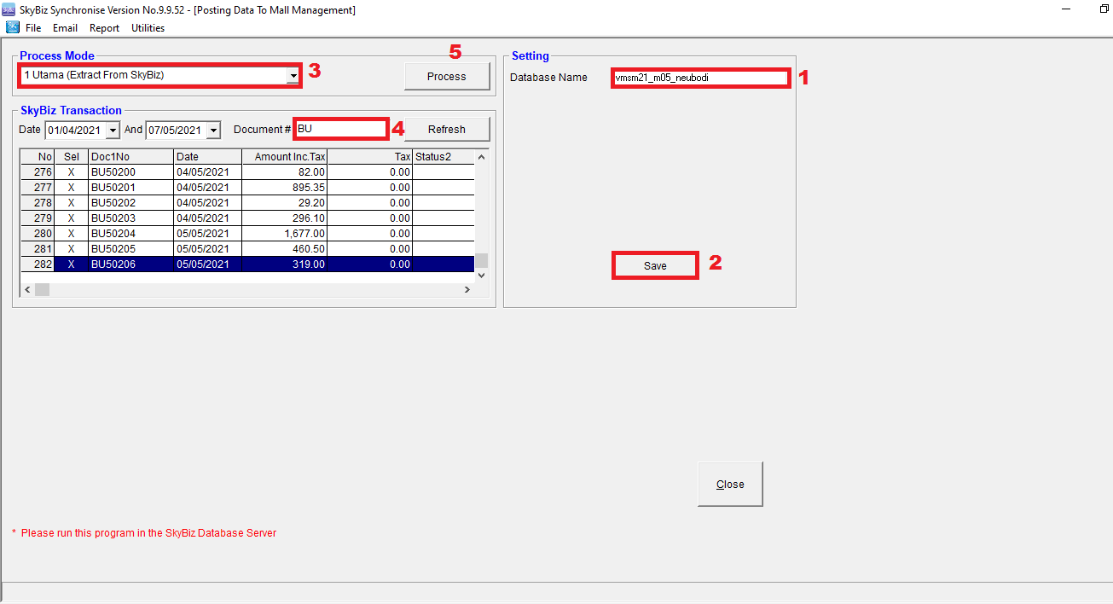Click the horizontal scrollbar right arrow
The image size is (1113, 604).
[x=467, y=290]
